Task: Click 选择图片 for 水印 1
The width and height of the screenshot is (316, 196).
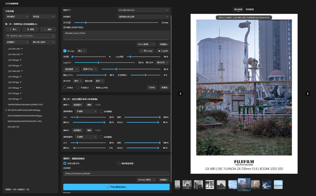Action: tap(77, 105)
